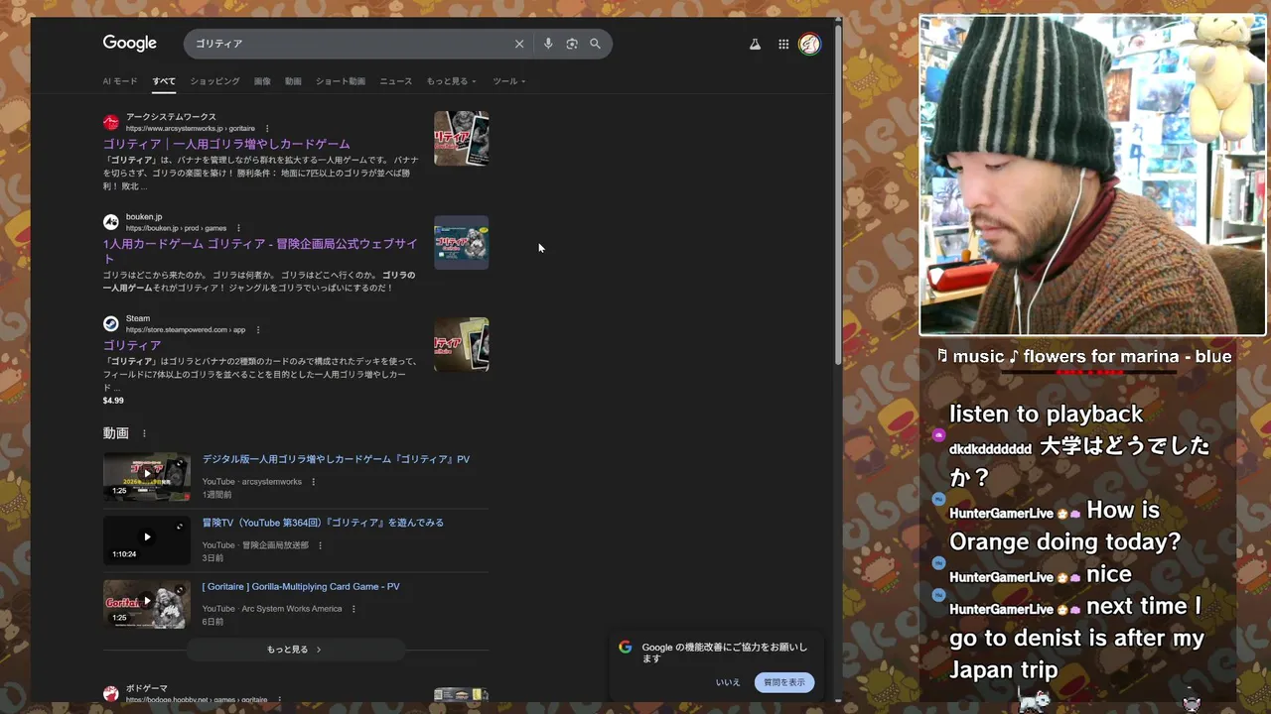Open options for 冒険企画局放送部 video
The width and height of the screenshot is (1271, 714).
pos(320,545)
